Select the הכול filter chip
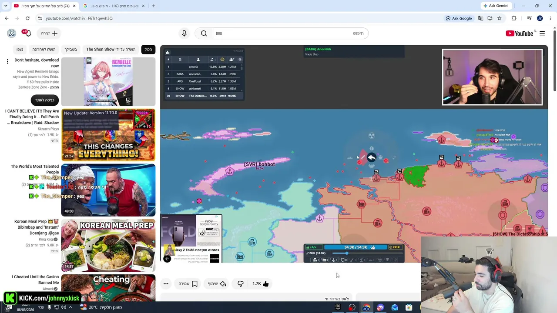The image size is (557, 313). [148, 49]
